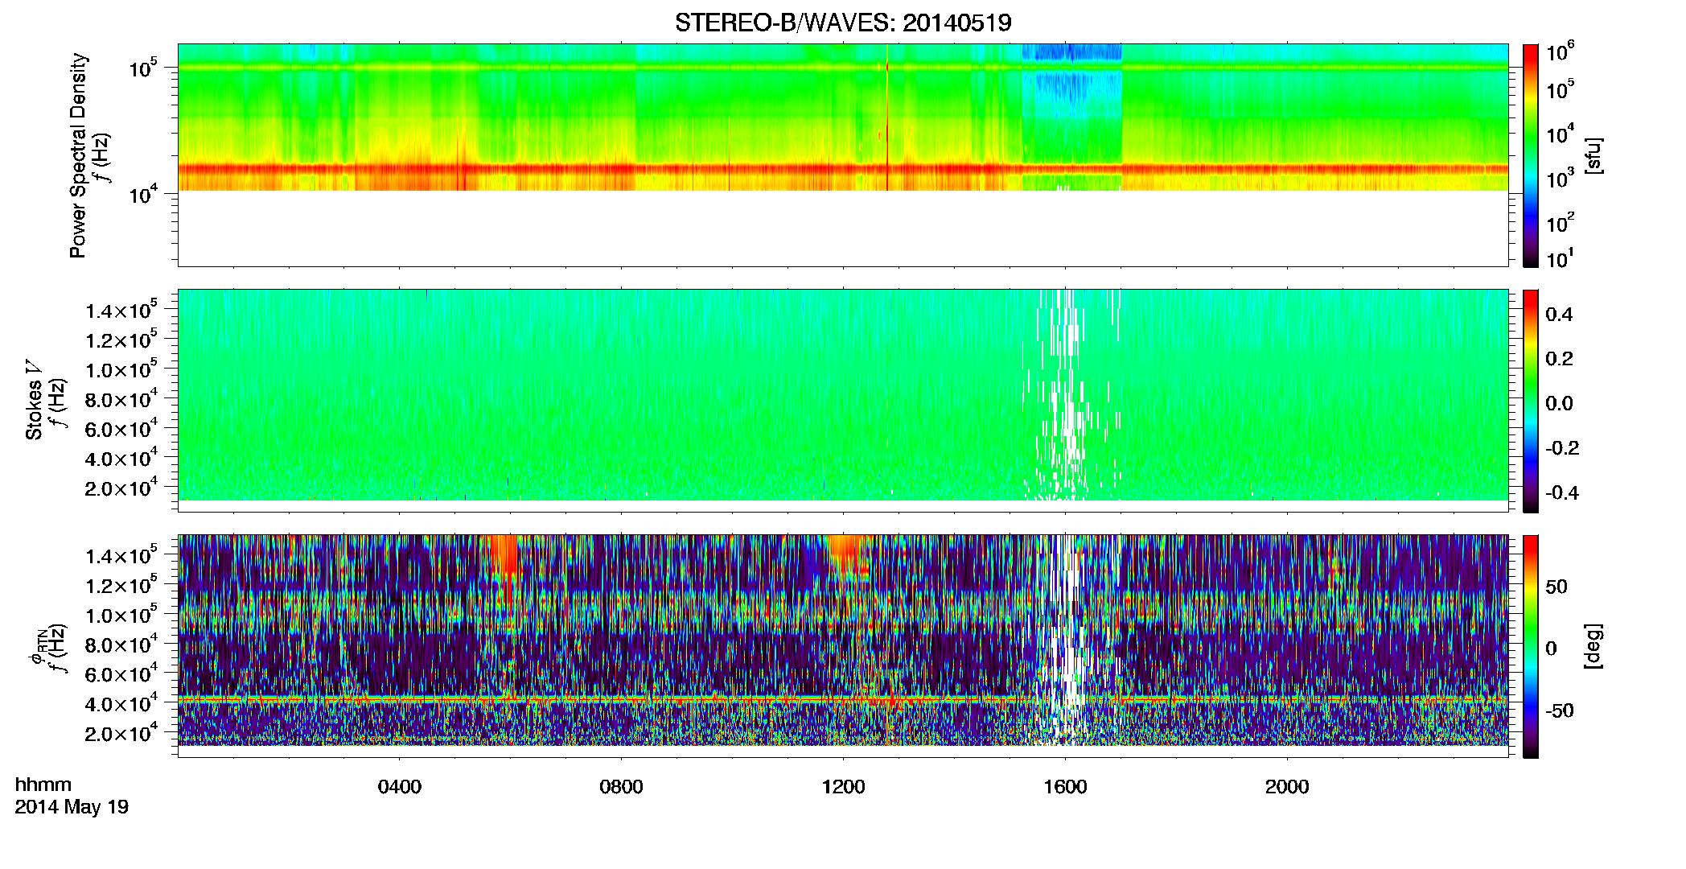The height and width of the screenshot is (869, 1686).
Task: Click the "2014 May 19" date label
Action: click(72, 807)
